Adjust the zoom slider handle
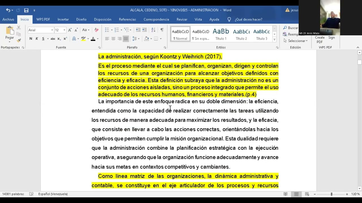362x203 pixels. (331, 194)
